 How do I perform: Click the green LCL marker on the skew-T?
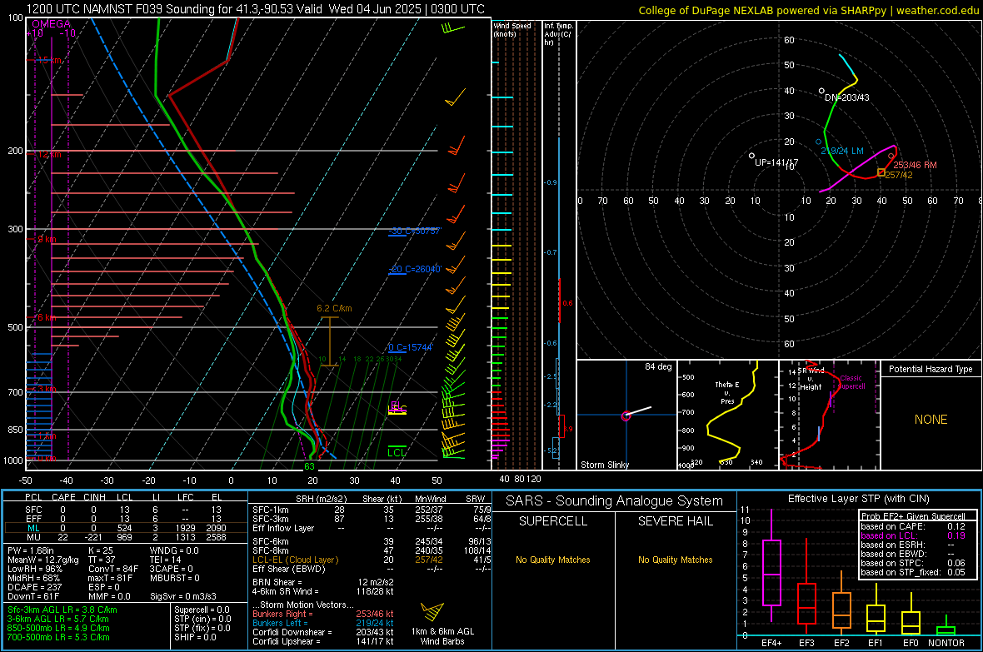(x=397, y=450)
